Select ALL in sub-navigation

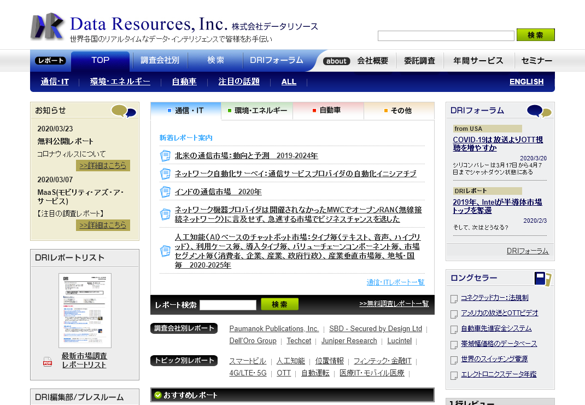click(x=289, y=82)
